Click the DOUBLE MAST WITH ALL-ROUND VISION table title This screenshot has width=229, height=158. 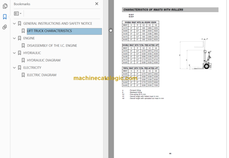[x=140, y=22]
